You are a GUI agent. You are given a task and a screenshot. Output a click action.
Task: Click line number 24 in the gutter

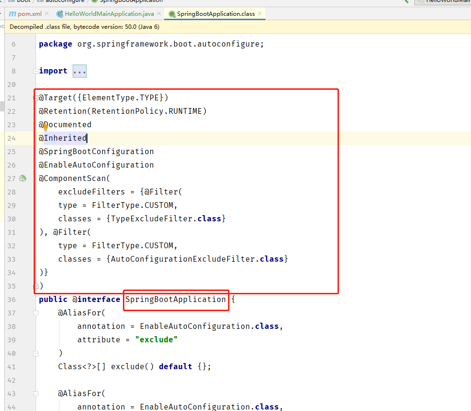click(x=12, y=138)
